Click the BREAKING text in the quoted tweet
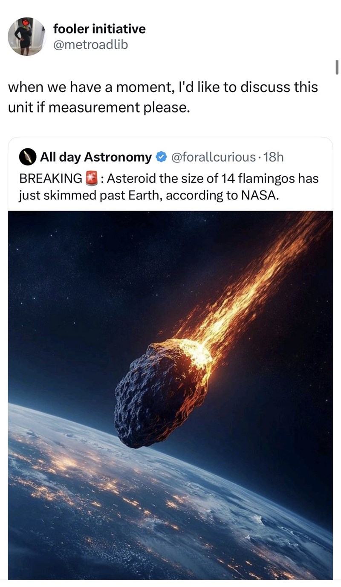Screen dimensions: 341x587 coord(48,178)
